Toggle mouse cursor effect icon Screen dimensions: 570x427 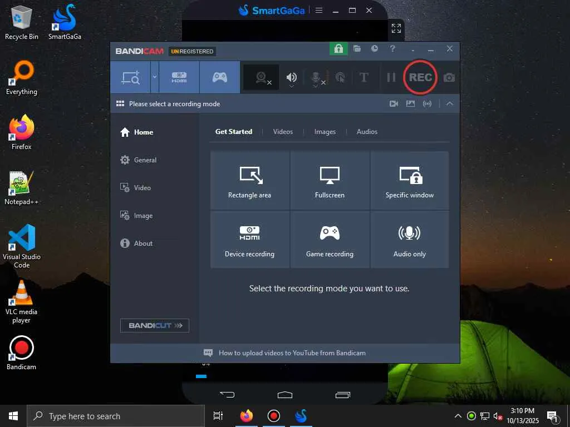340,77
